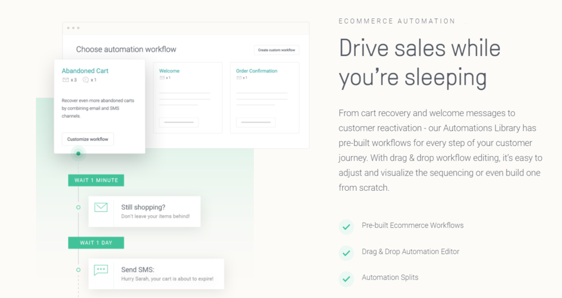
Task: Select the Order Confirmation workflow title
Action: pyautogui.click(x=257, y=71)
